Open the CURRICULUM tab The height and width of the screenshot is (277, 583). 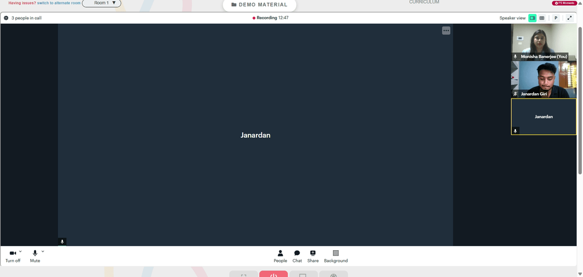point(424,2)
